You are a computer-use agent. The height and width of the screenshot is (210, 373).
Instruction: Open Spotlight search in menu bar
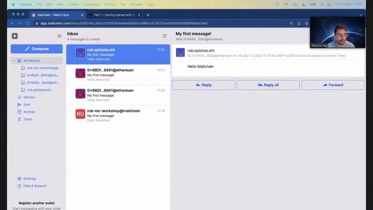(322, 4)
